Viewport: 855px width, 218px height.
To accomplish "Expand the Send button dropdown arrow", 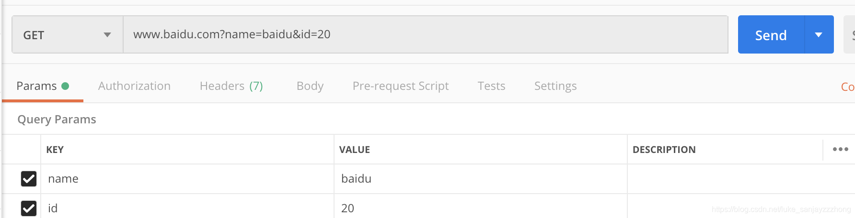I will (x=819, y=35).
